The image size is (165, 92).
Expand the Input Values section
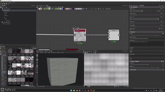click(130, 70)
